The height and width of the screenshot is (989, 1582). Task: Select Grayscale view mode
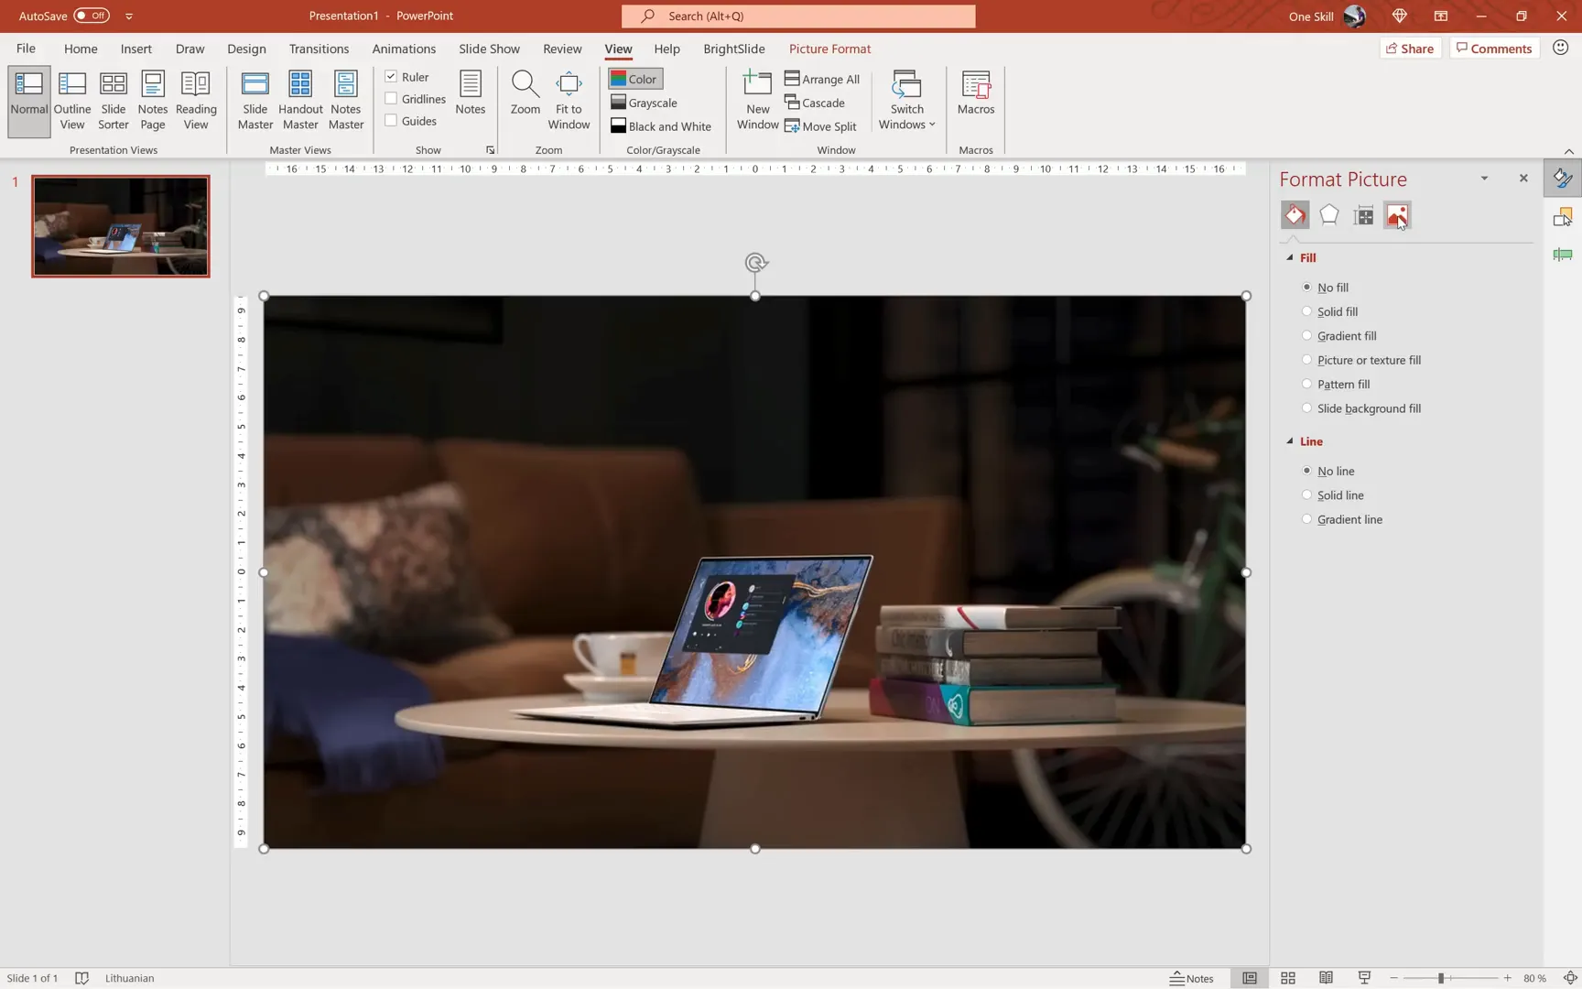645,103
